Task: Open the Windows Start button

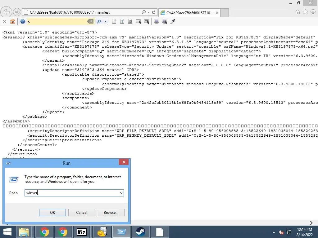Action: [7, 232]
